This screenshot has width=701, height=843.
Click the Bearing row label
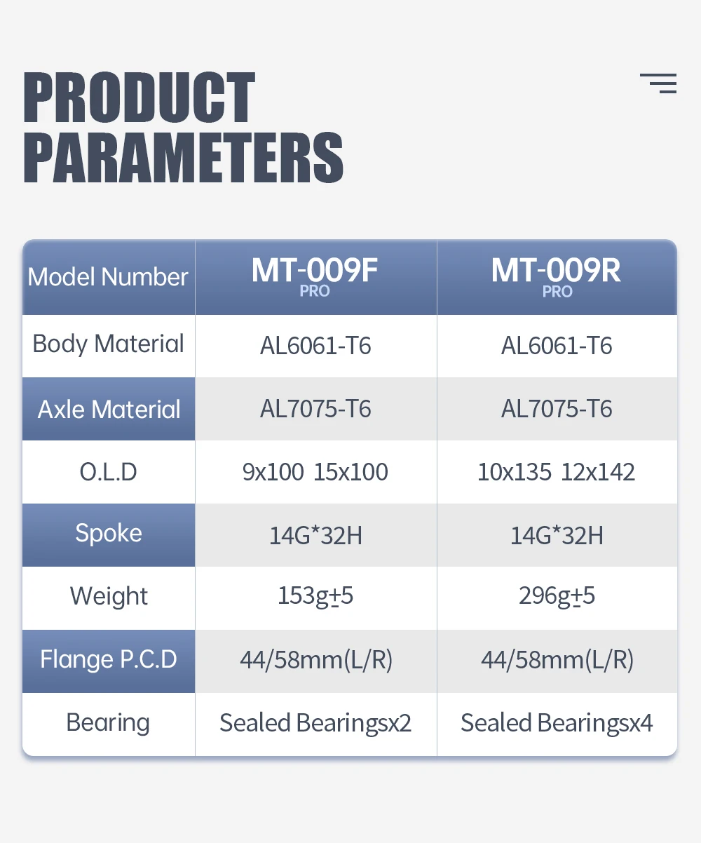tap(108, 723)
